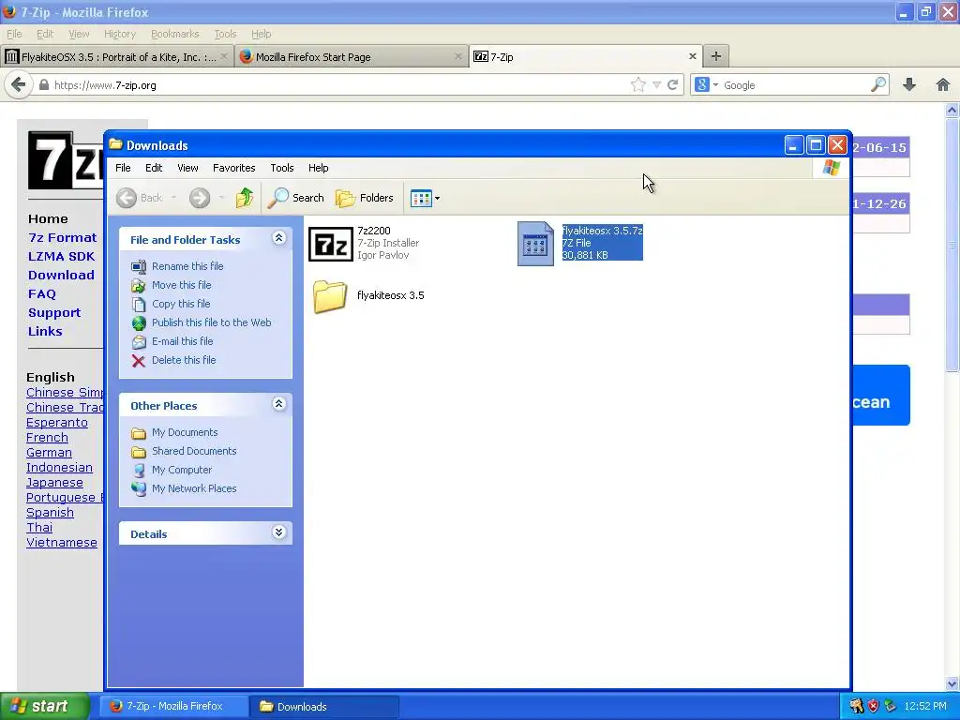Open the URL history dropdown arrow in Firefox
960x720 pixels.
click(656, 85)
